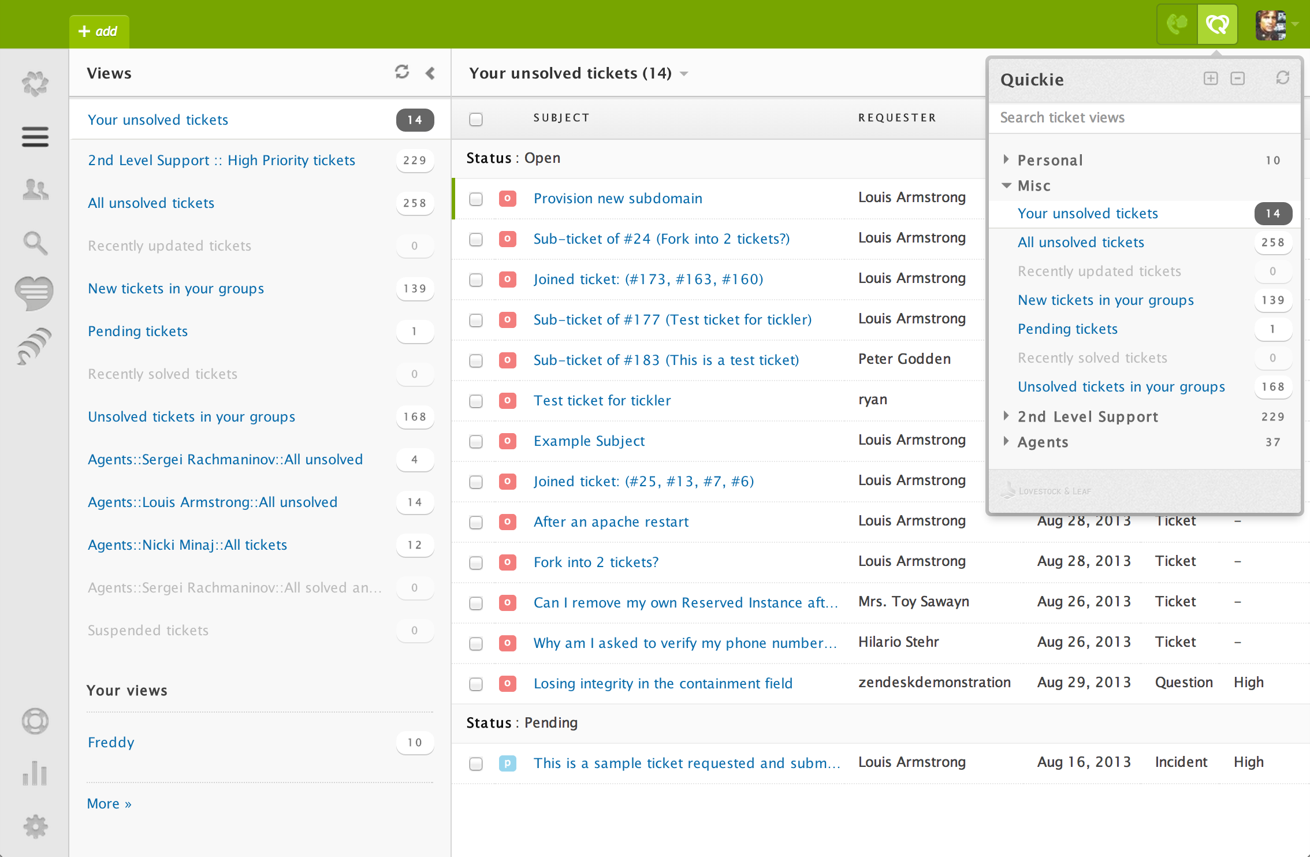Open All unsolved tickets in Quickie panel
This screenshot has height=857, width=1310.
pos(1081,243)
